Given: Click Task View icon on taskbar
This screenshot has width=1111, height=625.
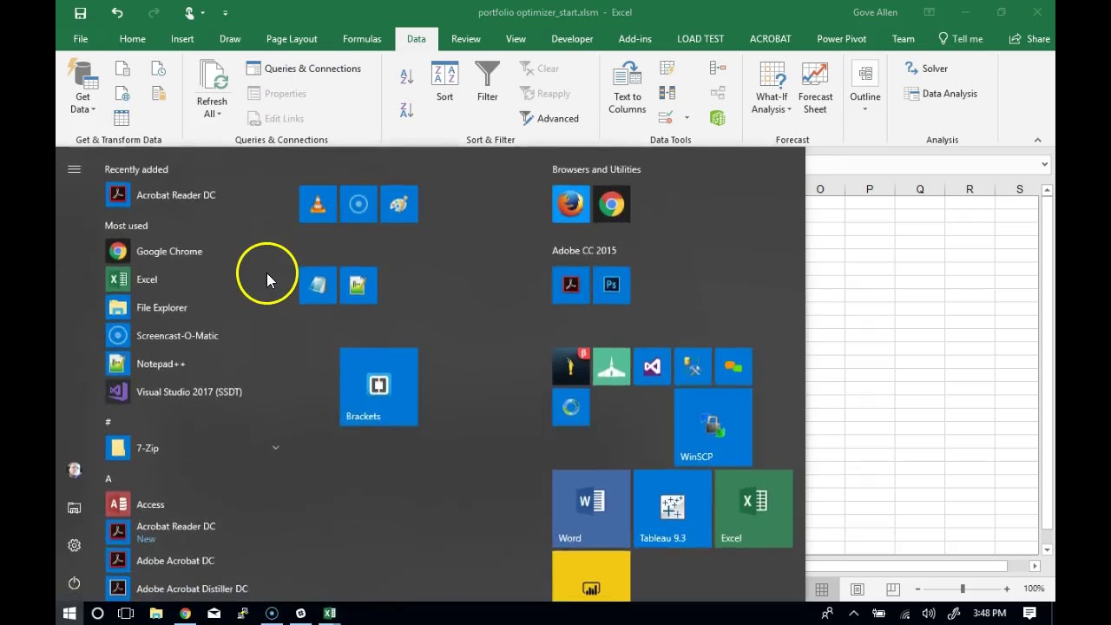Looking at the screenshot, I should (126, 613).
